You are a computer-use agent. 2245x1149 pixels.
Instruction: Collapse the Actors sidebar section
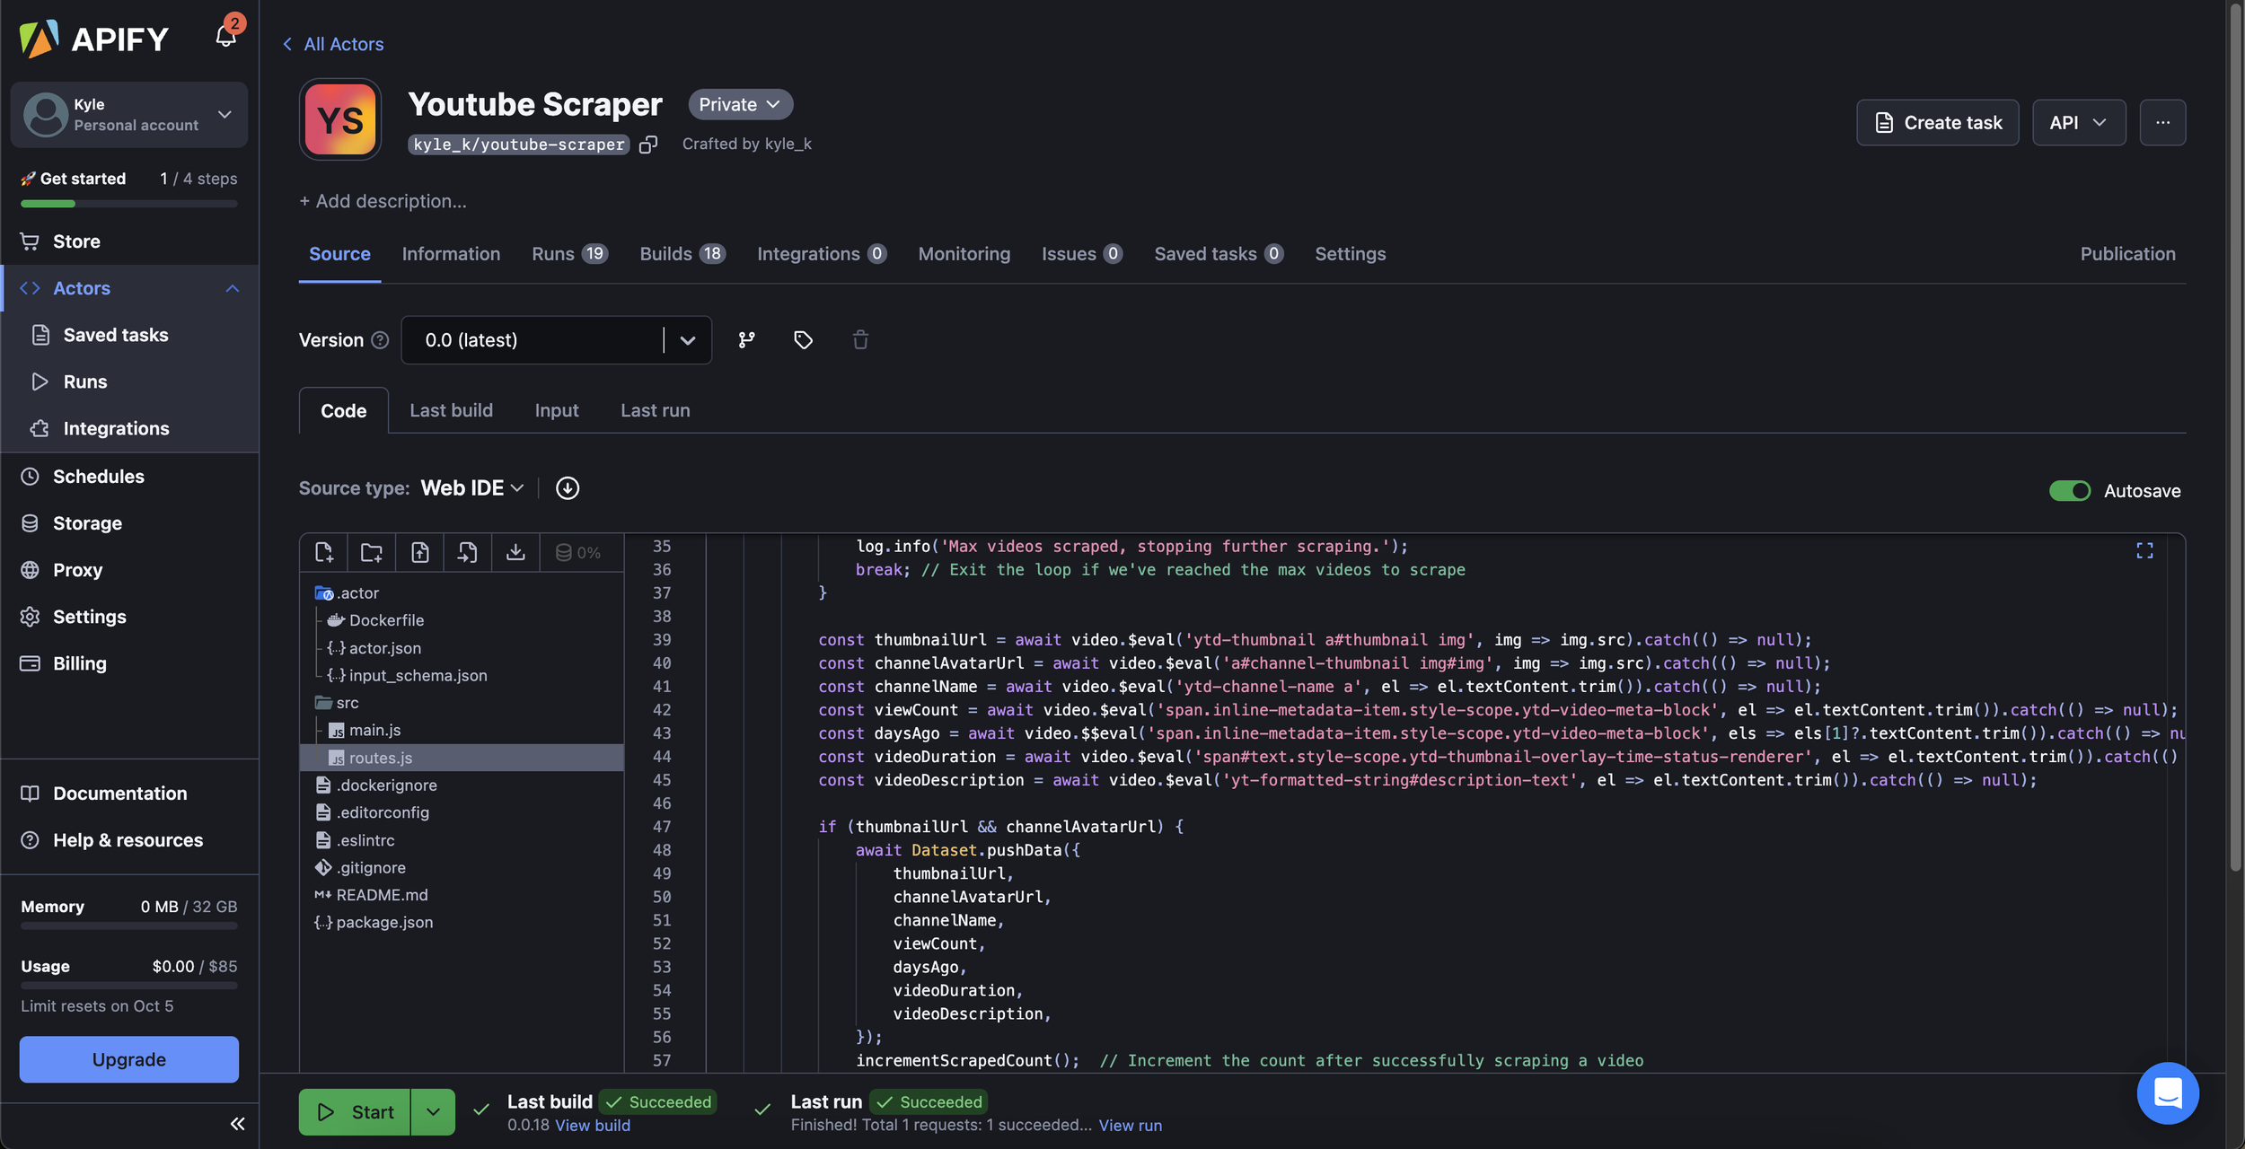click(233, 288)
